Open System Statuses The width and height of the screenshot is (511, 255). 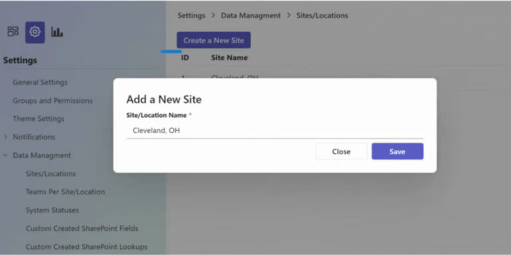52,210
